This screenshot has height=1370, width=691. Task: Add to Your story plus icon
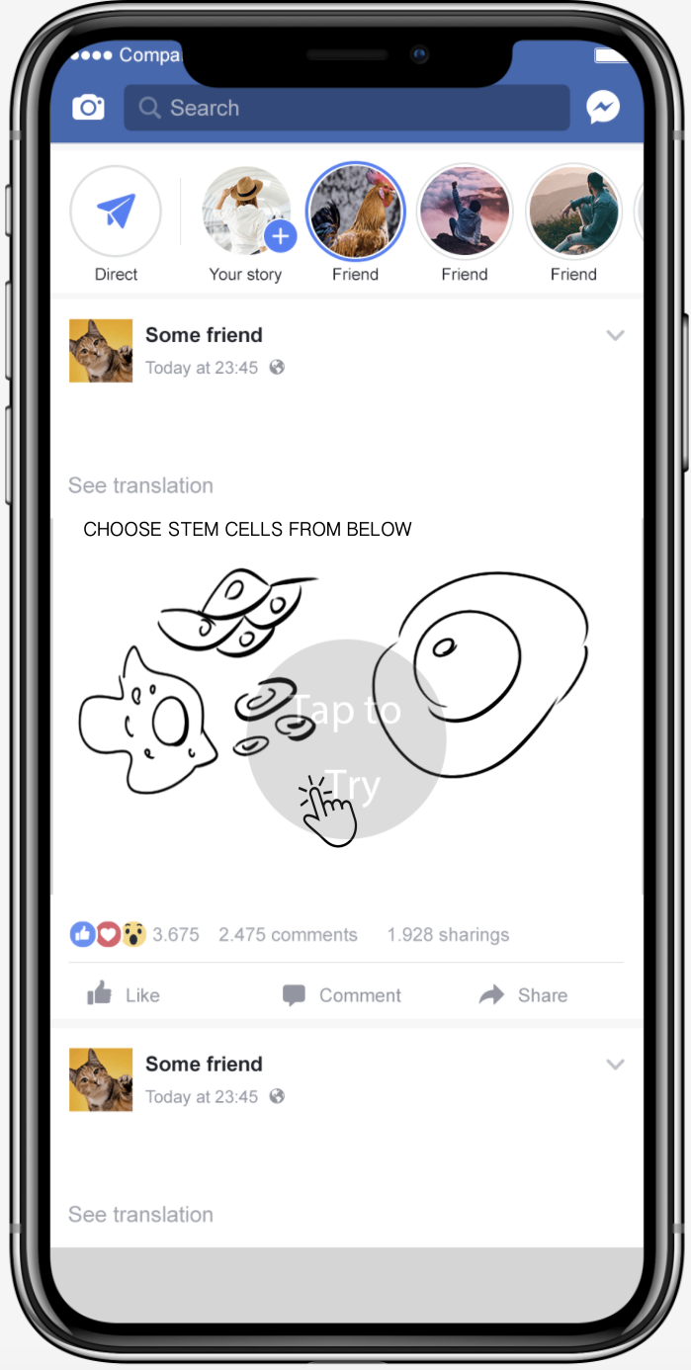281,236
